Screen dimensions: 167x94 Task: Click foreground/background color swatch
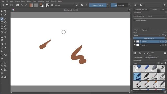pyautogui.click(x=42, y=5)
